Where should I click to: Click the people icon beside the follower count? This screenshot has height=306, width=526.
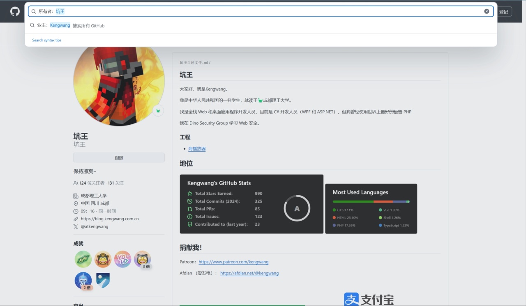point(76,183)
